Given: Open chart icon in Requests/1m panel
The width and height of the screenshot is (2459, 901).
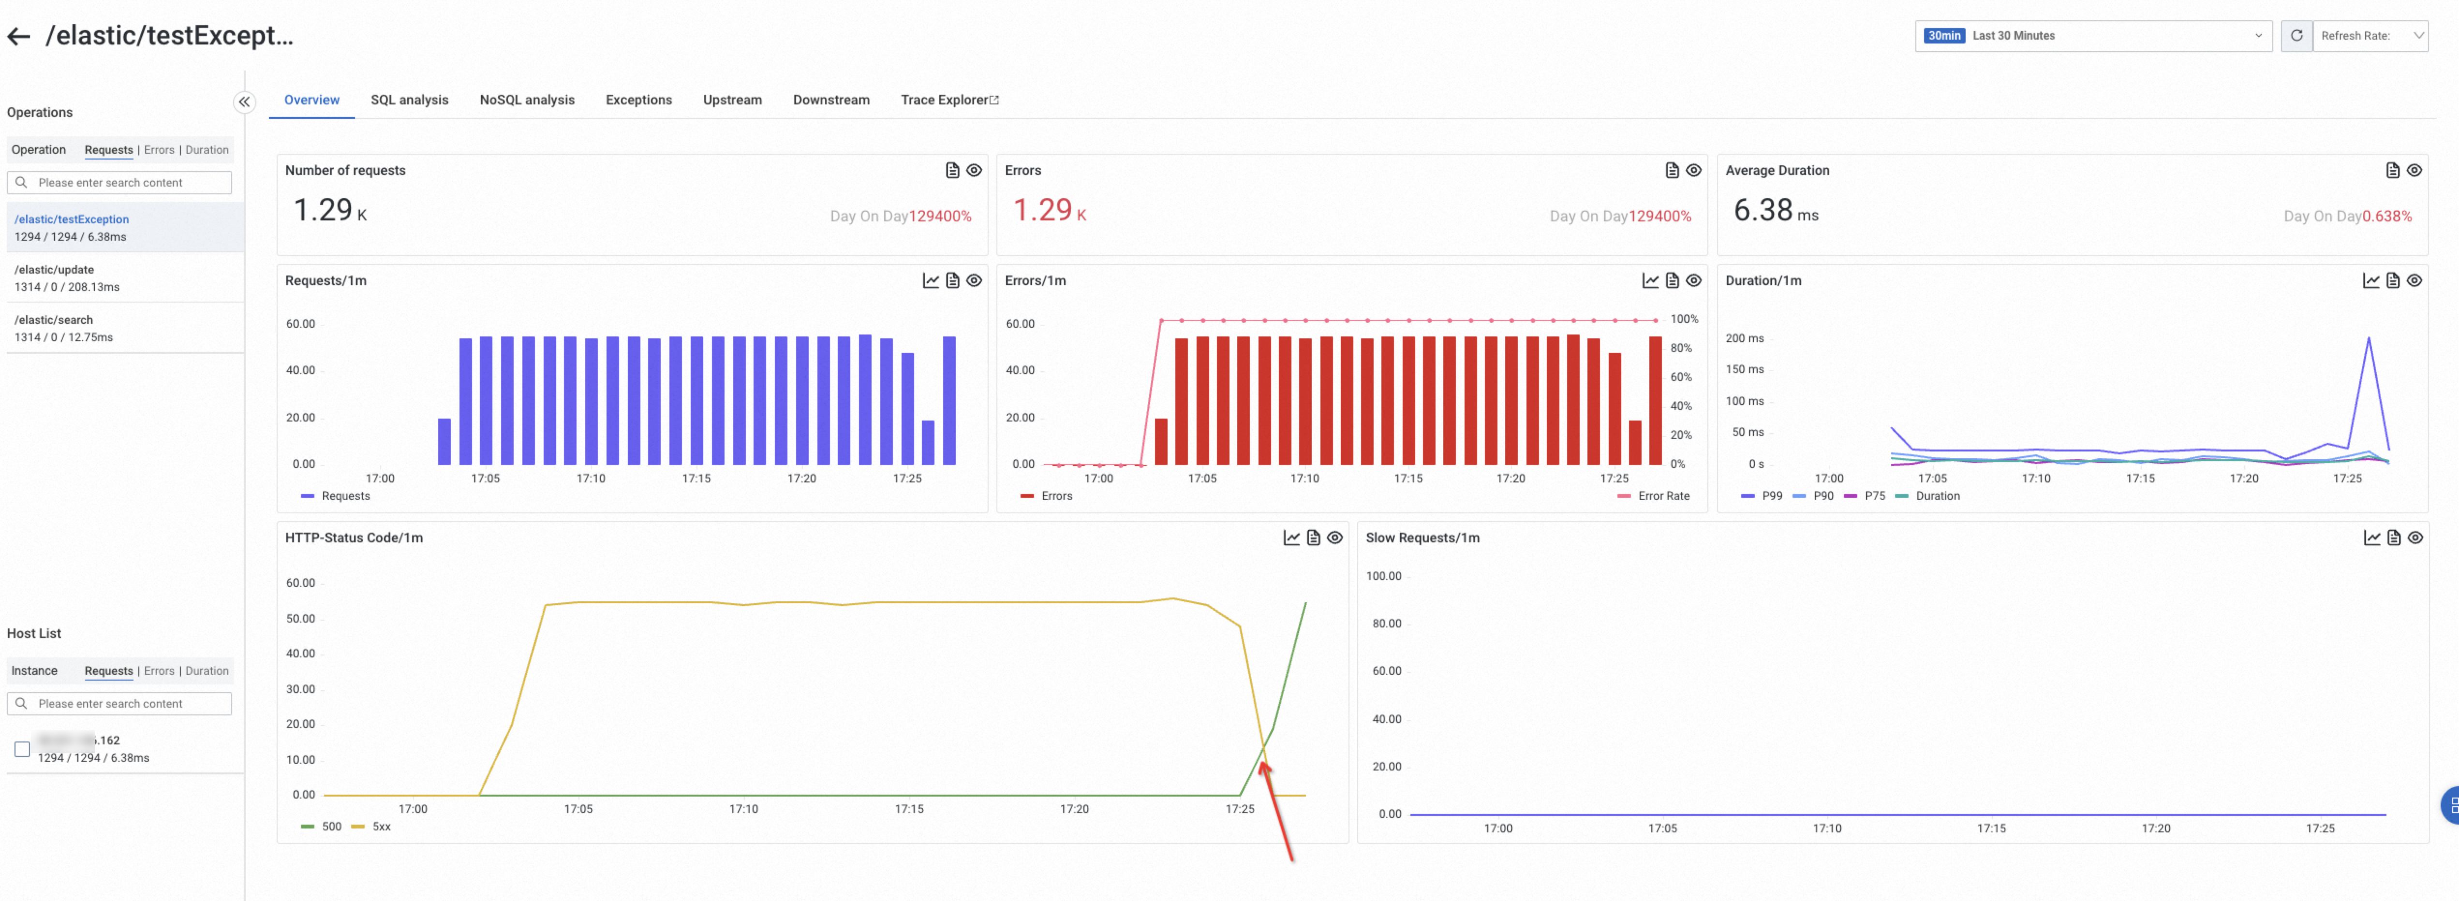Looking at the screenshot, I should [931, 281].
